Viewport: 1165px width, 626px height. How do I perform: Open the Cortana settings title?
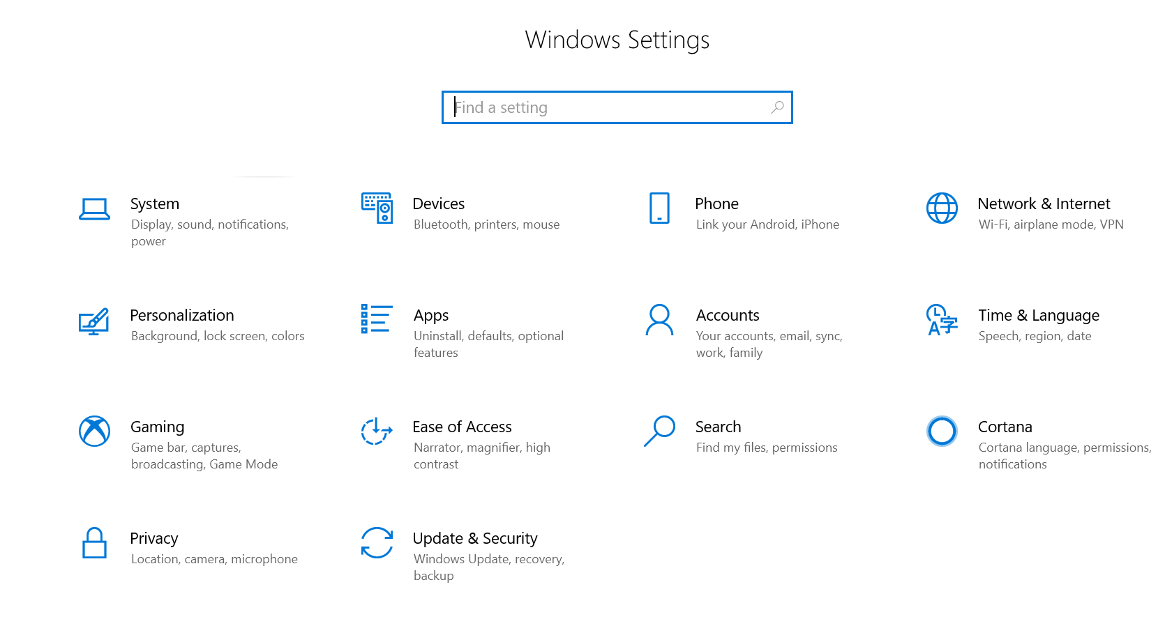point(1005,427)
